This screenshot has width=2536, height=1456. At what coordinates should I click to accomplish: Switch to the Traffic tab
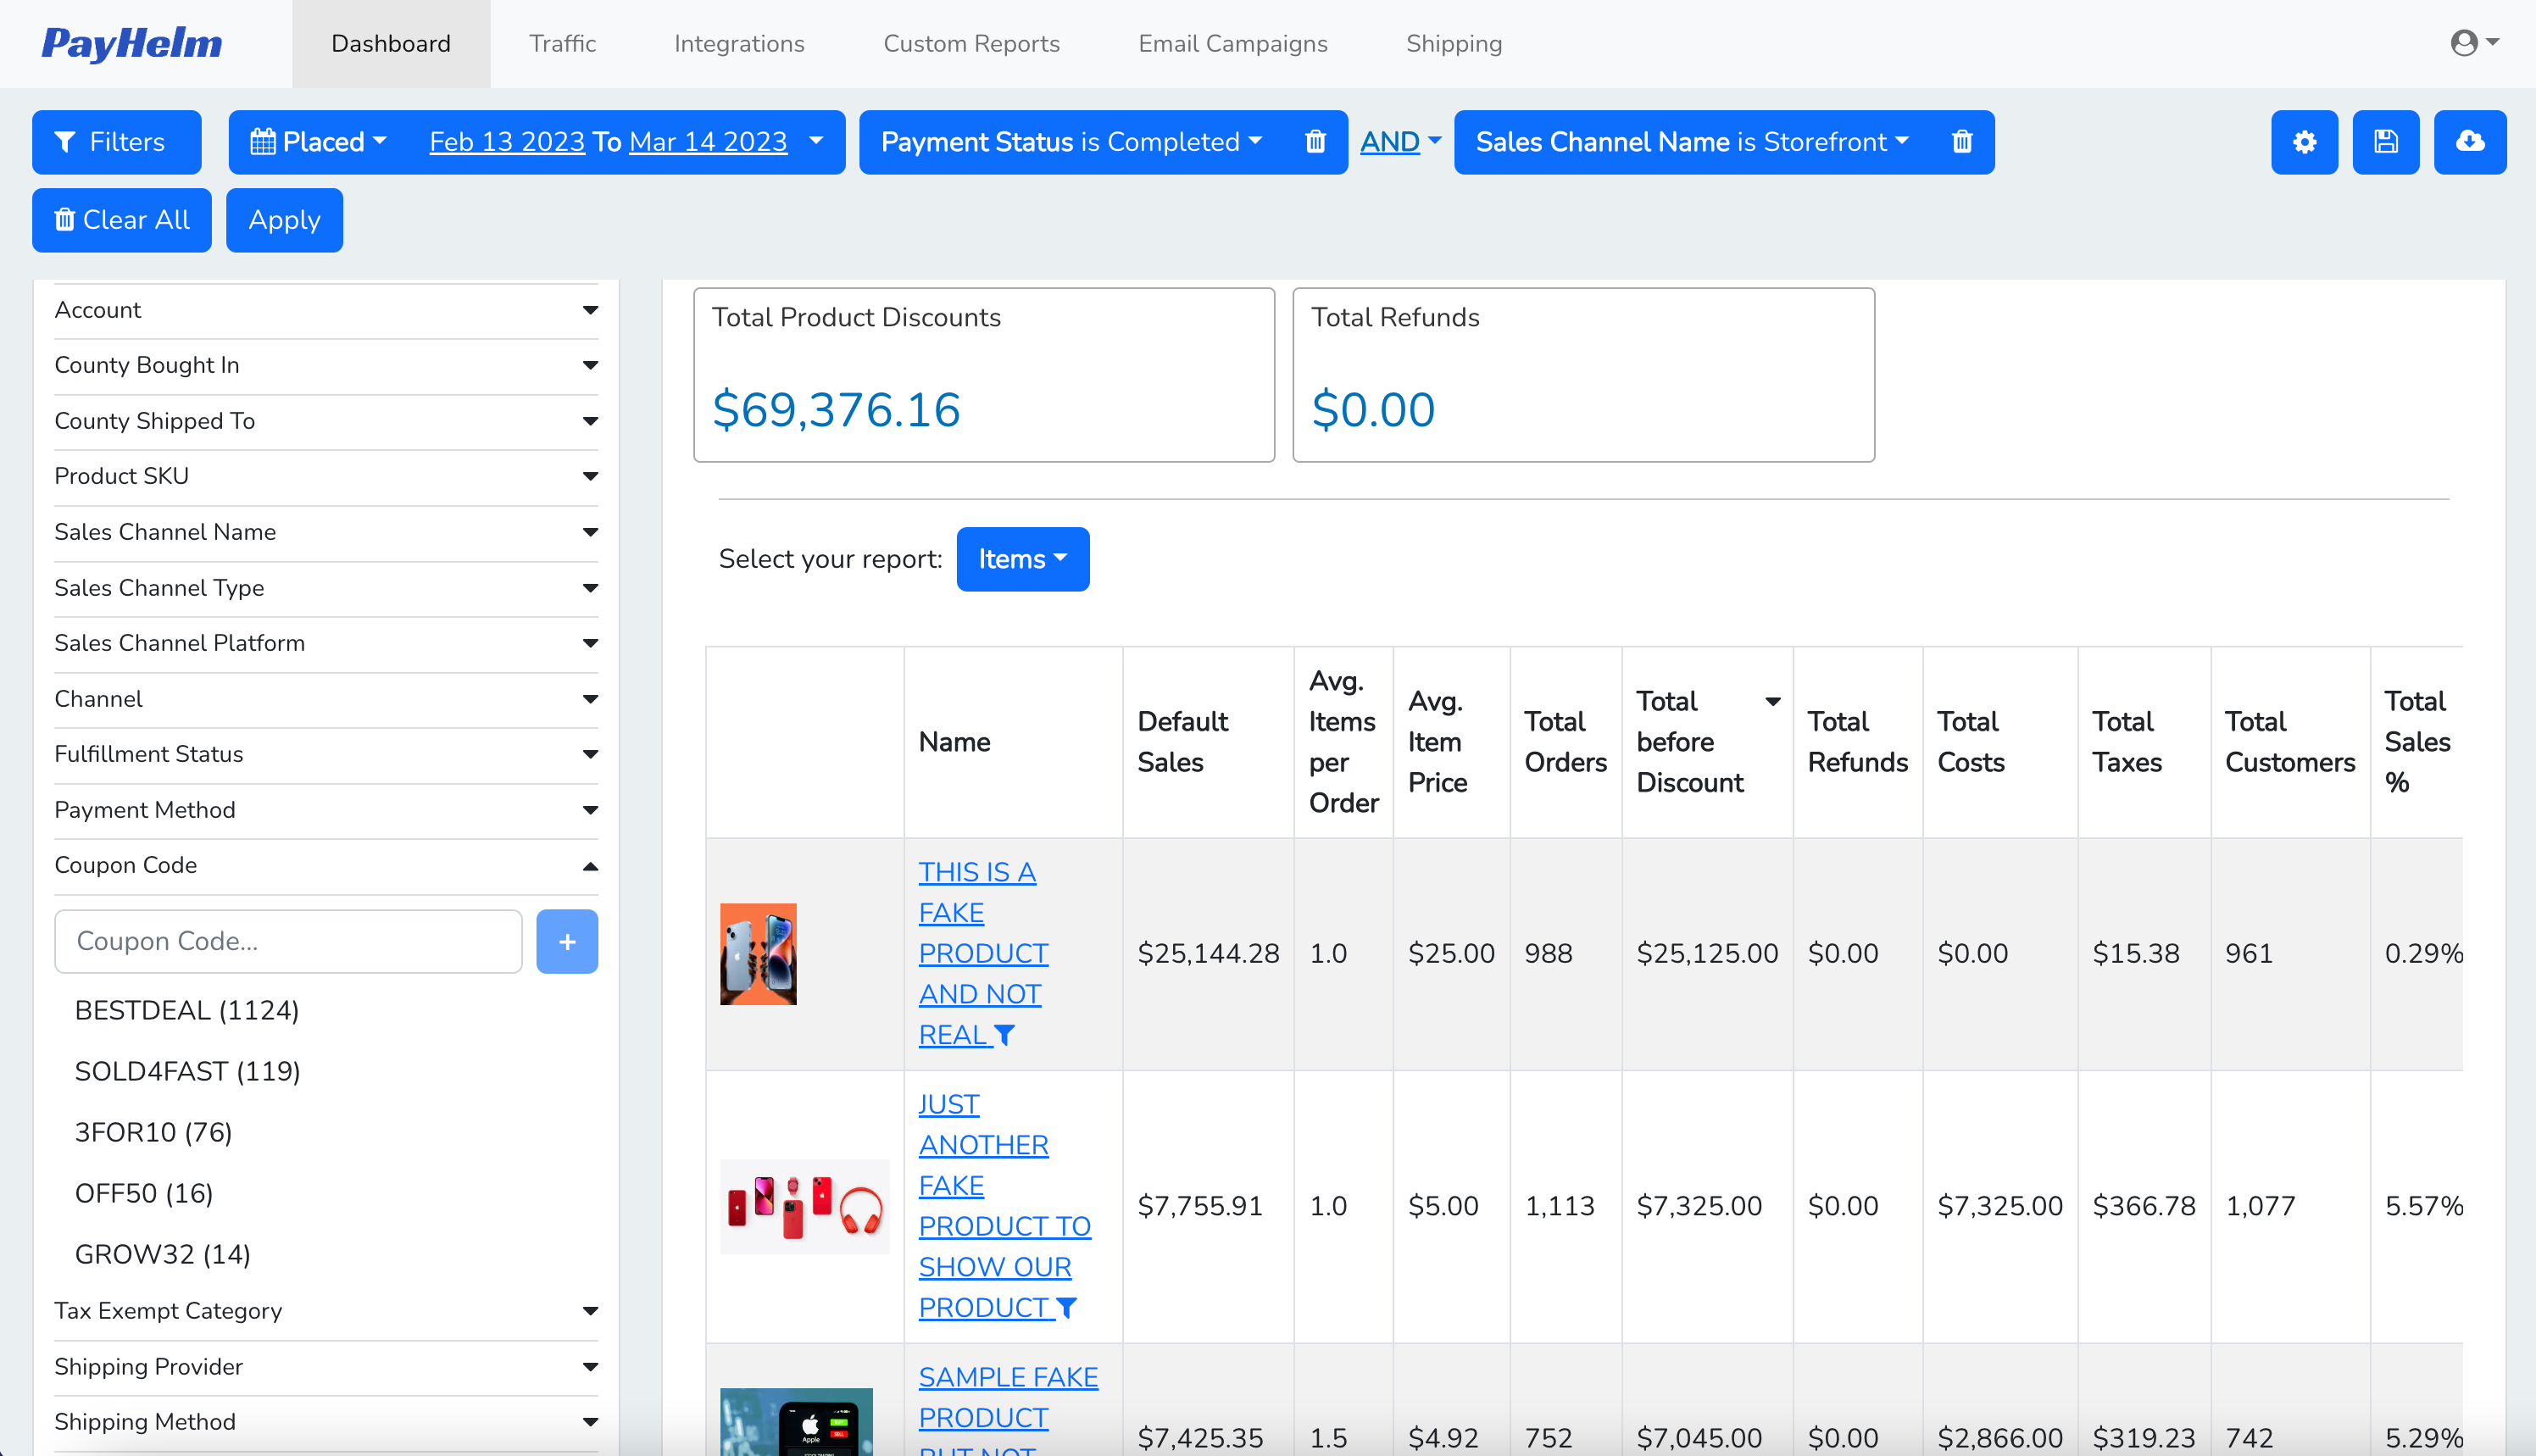[562, 43]
